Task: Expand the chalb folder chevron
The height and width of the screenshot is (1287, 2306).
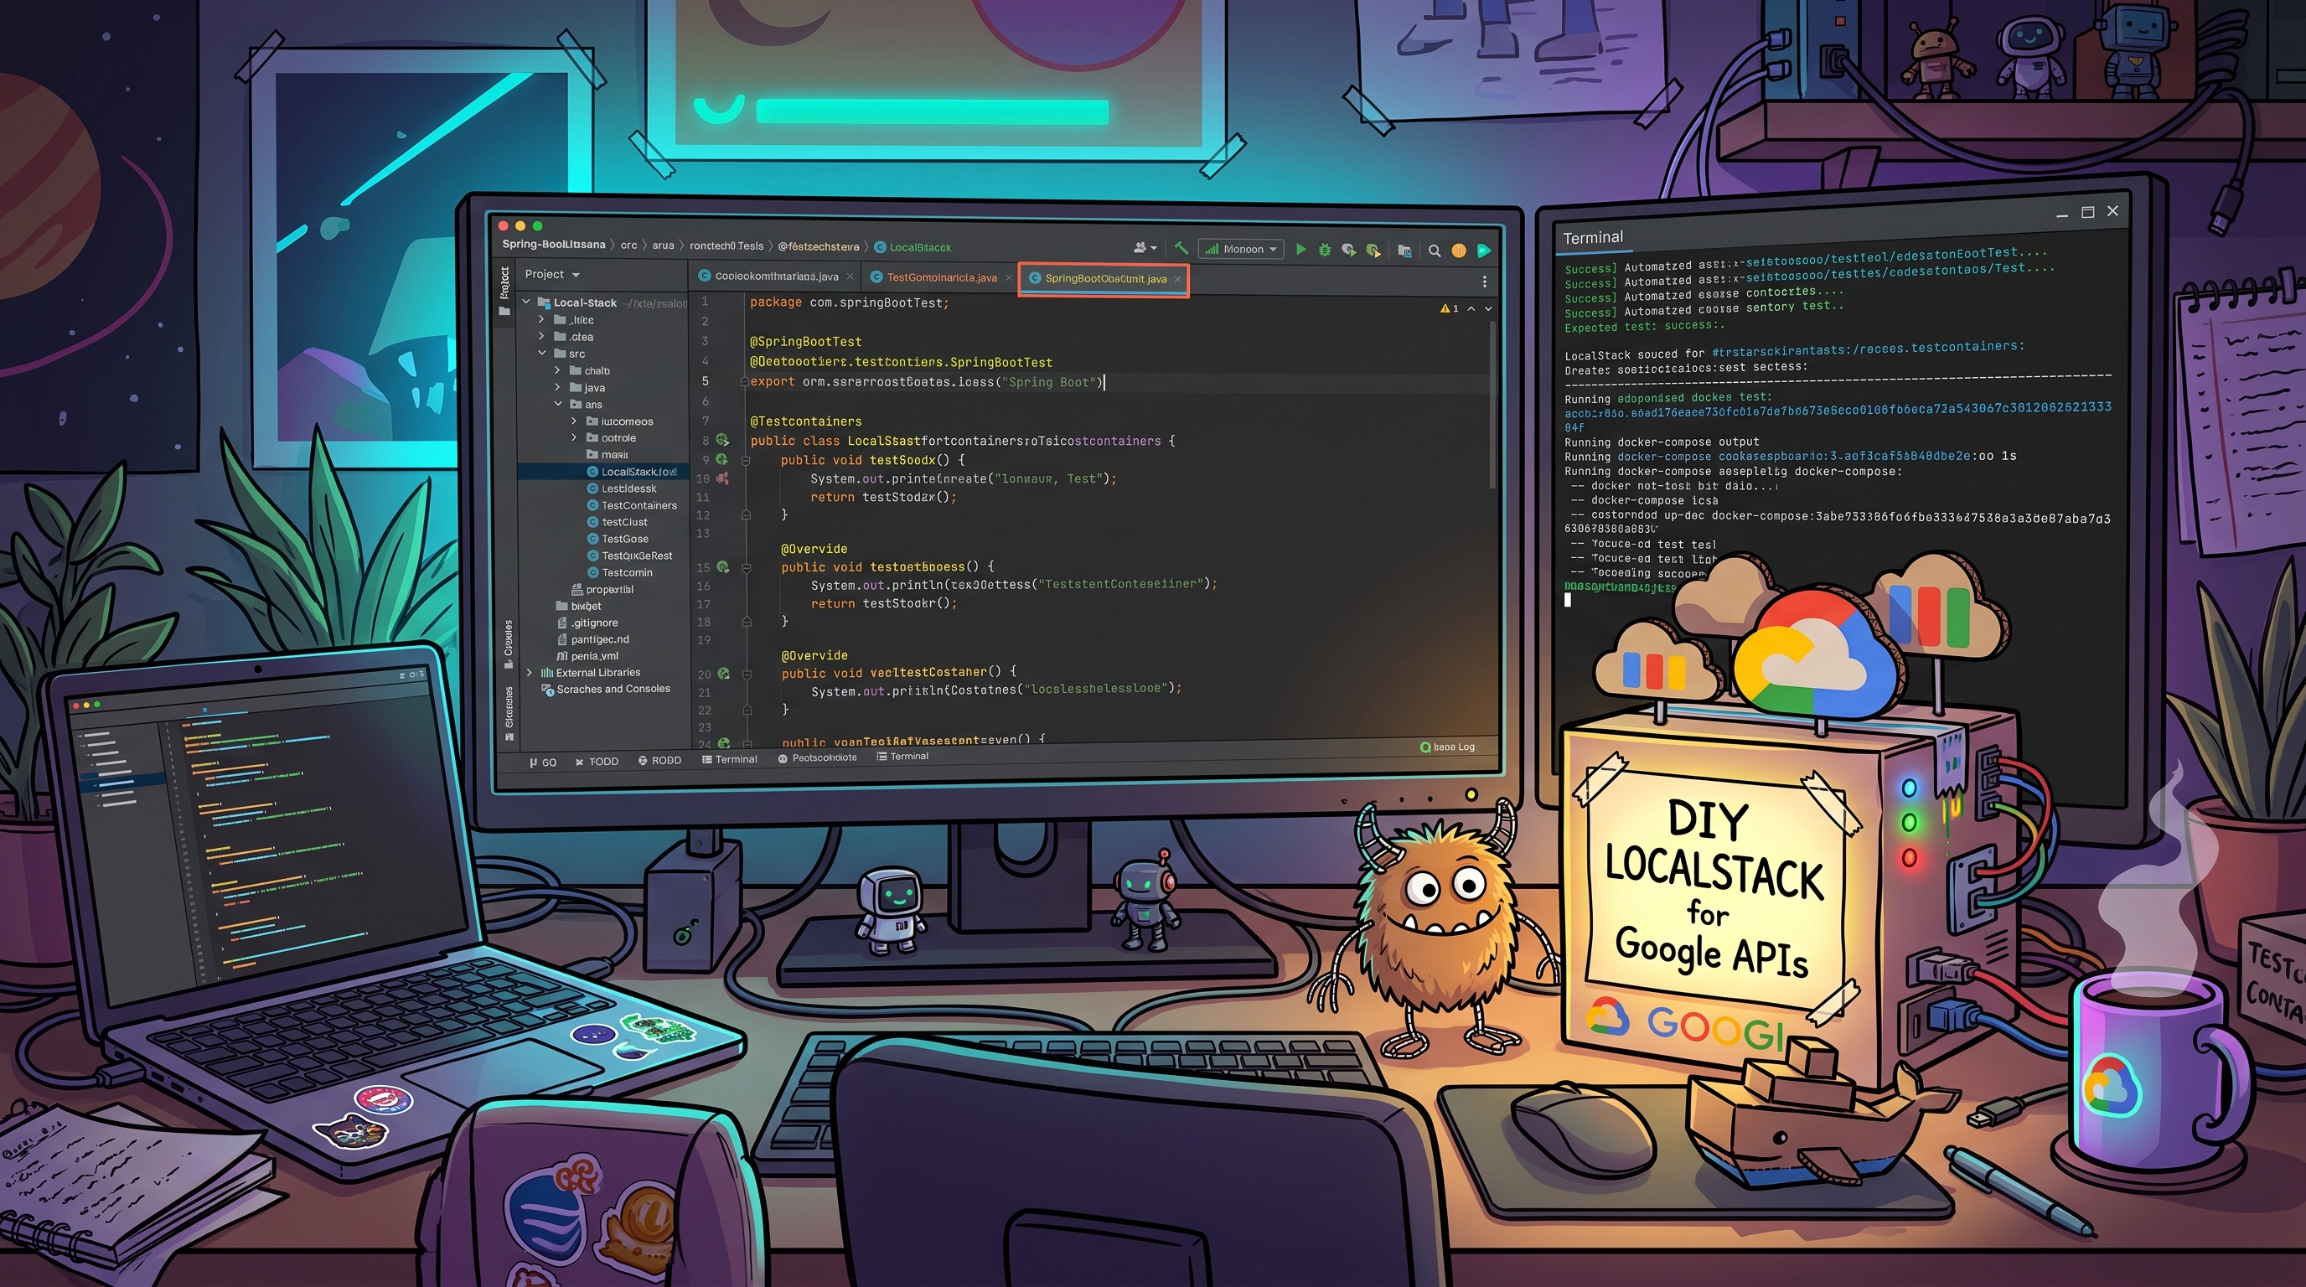Action: click(558, 370)
